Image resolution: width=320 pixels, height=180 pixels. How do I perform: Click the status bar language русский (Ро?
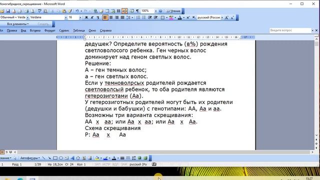point(138,164)
